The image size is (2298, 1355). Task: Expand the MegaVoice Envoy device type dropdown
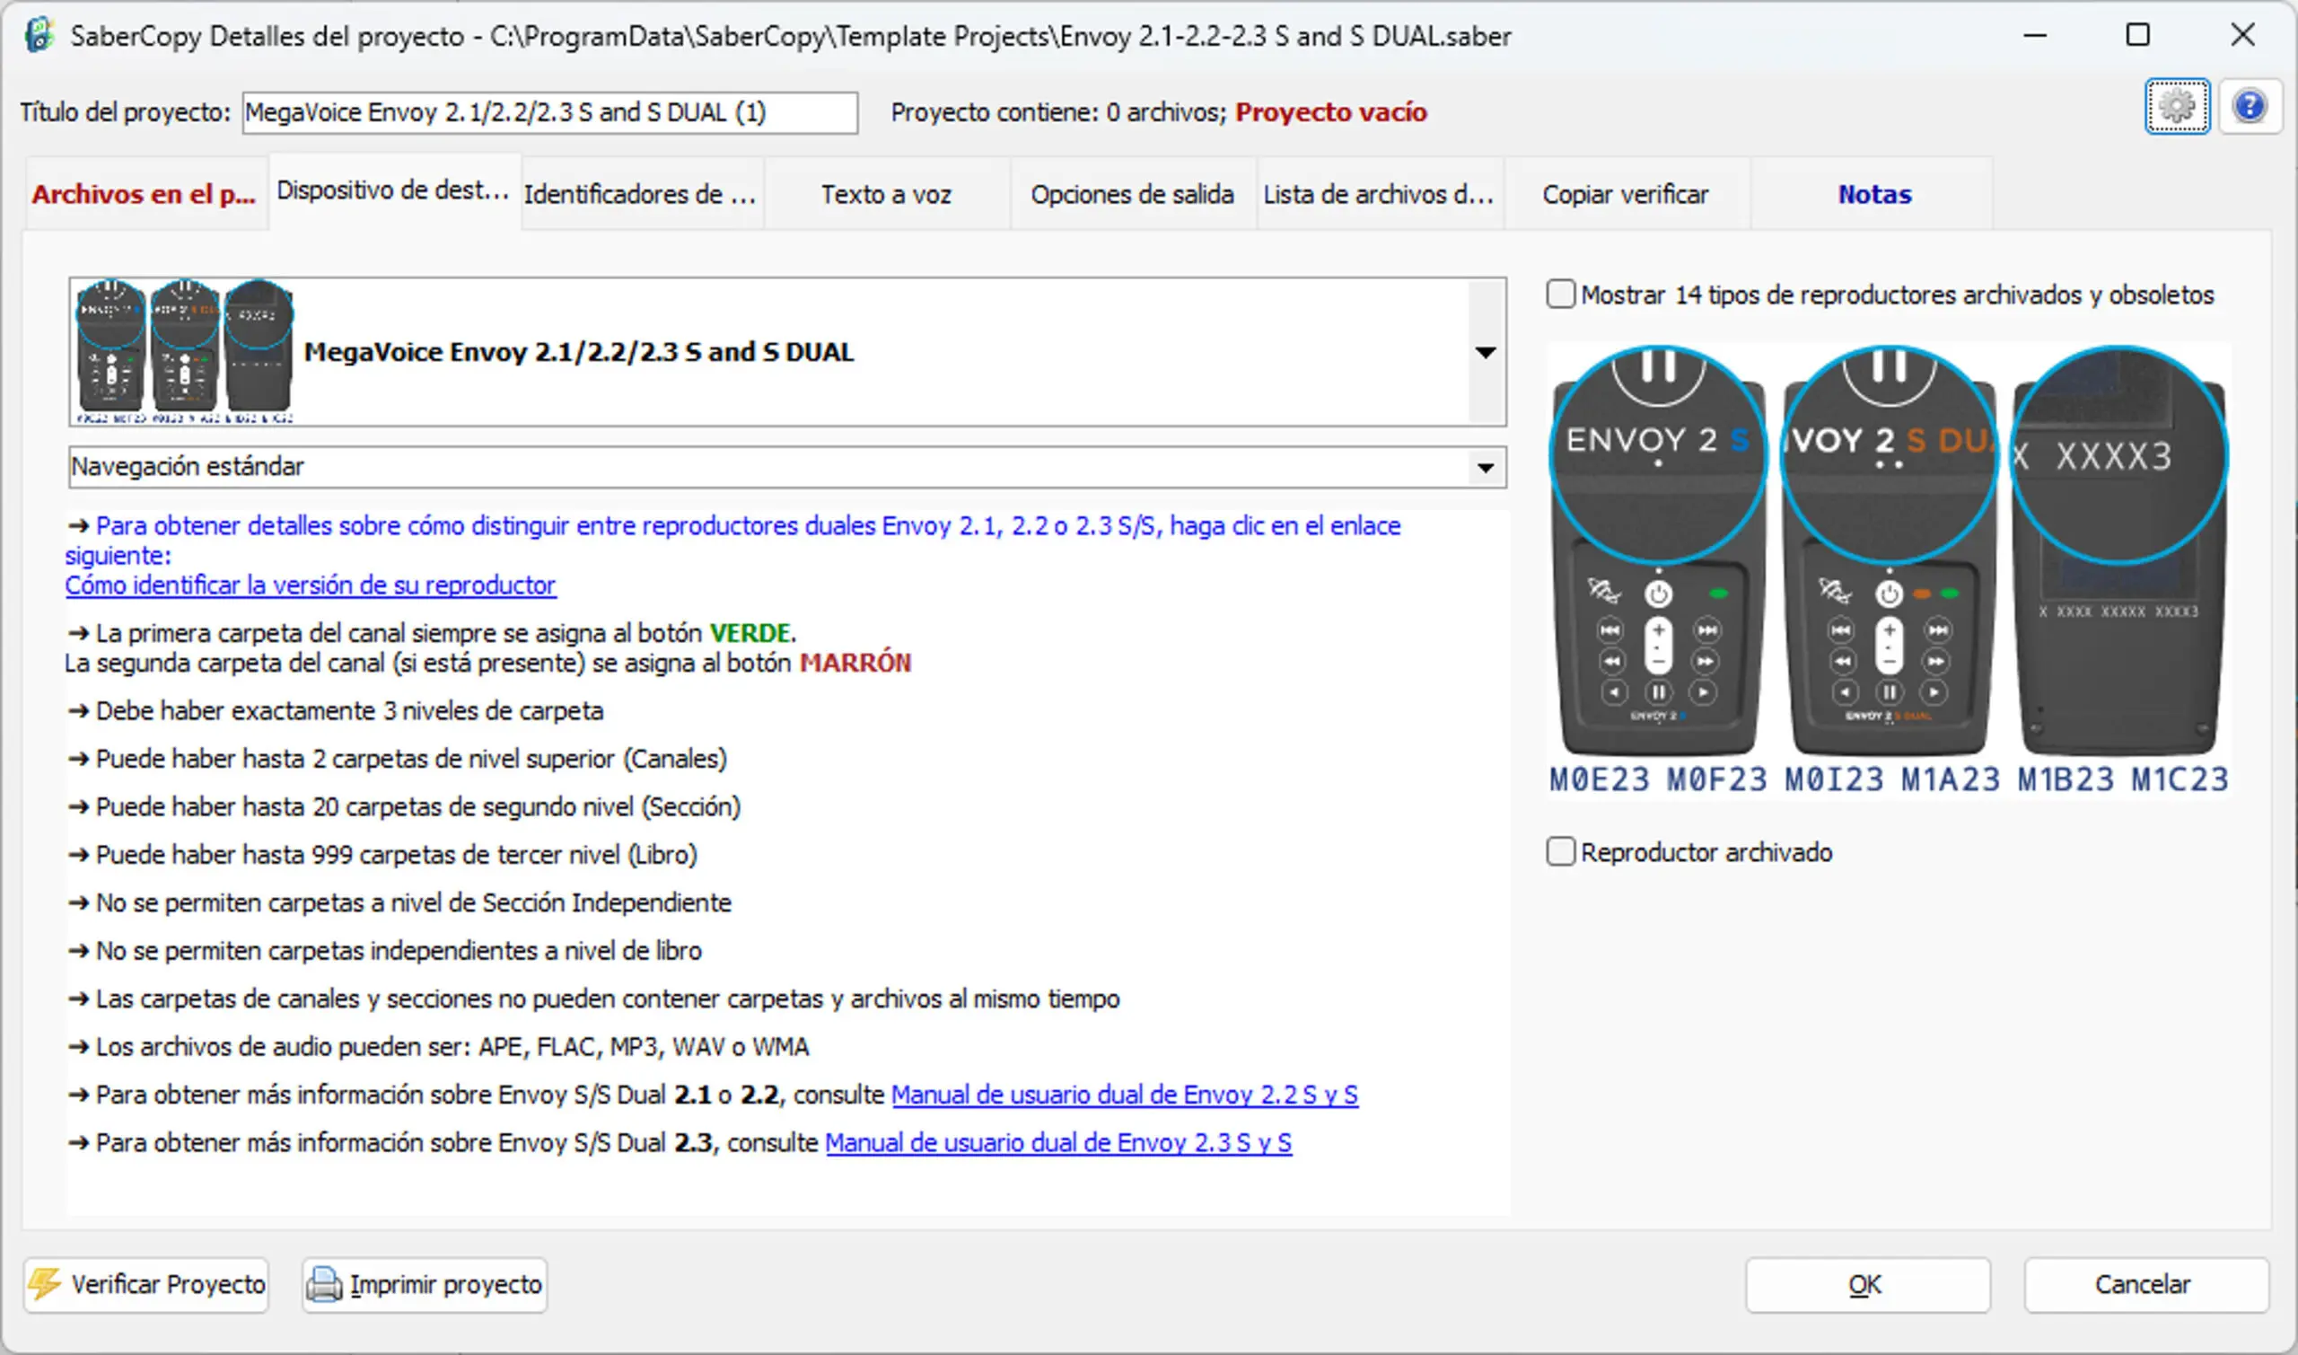pos(1486,353)
